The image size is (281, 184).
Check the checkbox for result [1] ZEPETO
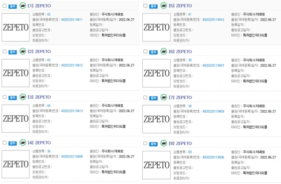point(5,6)
